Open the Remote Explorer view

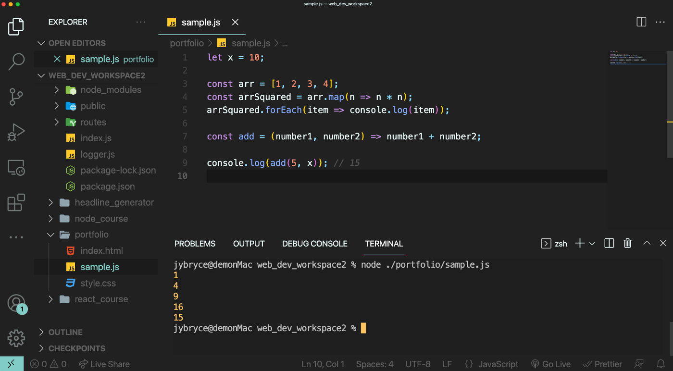click(x=16, y=167)
